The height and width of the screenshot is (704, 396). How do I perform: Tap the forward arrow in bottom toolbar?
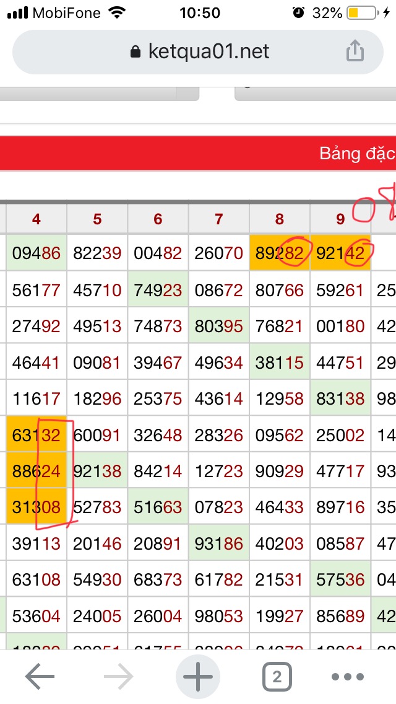[119, 677]
